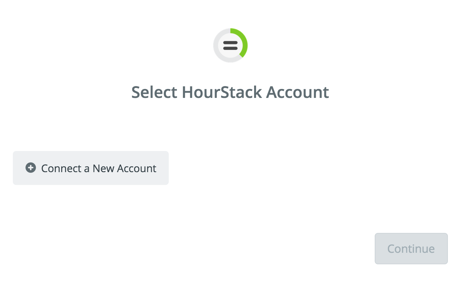The width and height of the screenshot is (462, 295).
Task: Click the Connect a New Account button
Action: coord(91,168)
